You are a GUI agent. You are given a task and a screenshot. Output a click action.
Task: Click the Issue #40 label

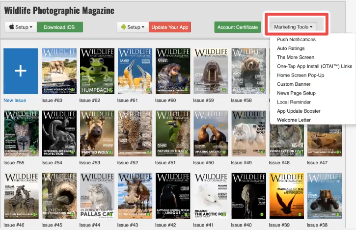pos(242,225)
